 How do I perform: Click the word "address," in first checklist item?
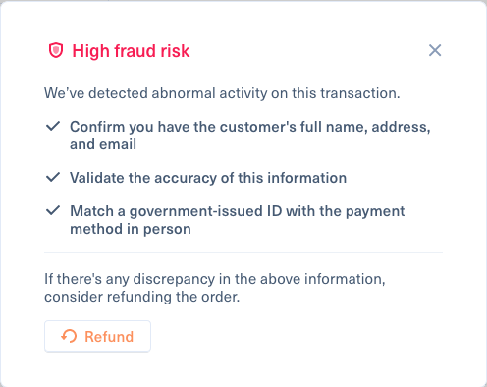401,127
